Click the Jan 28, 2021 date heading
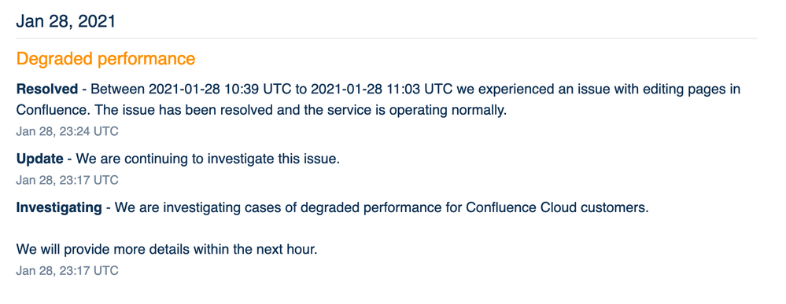786x304 pixels. pos(65,21)
